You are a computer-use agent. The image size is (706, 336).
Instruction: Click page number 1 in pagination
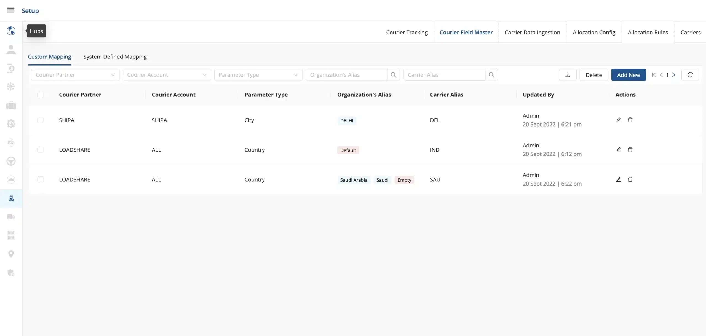click(667, 75)
